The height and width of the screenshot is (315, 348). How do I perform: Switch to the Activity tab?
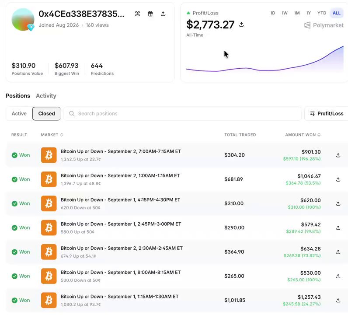click(46, 96)
